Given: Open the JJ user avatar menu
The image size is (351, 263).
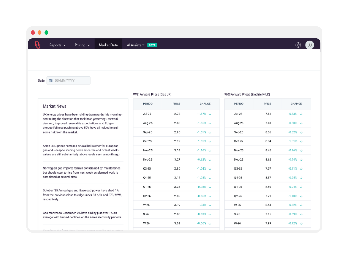Looking at the screenshot, I should click(x=310, y=45).
